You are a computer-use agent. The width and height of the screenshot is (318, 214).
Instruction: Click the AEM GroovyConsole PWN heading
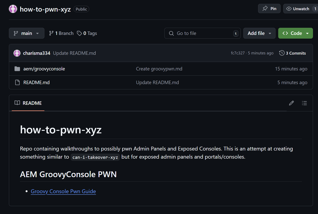[68, 174]
